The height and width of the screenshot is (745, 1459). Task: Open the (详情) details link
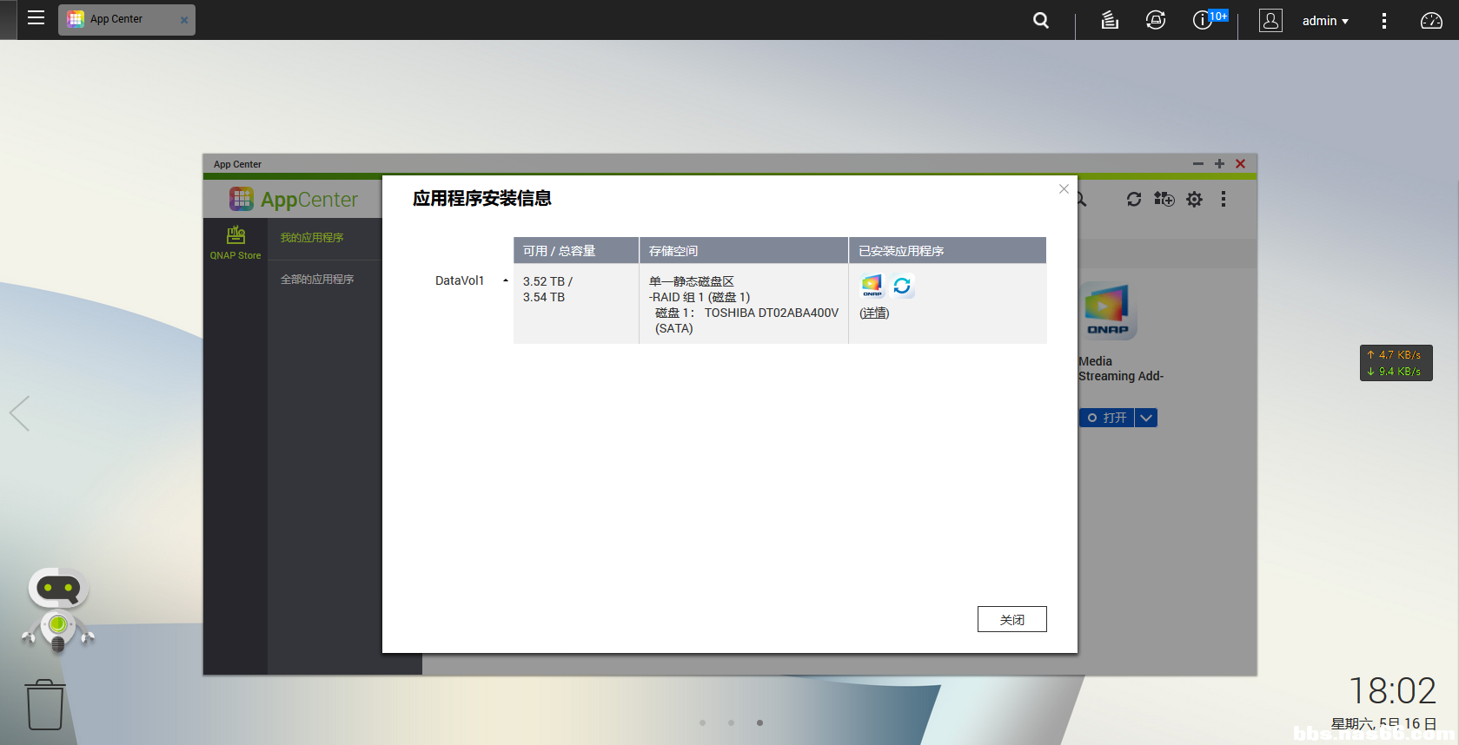click(874, 313)
